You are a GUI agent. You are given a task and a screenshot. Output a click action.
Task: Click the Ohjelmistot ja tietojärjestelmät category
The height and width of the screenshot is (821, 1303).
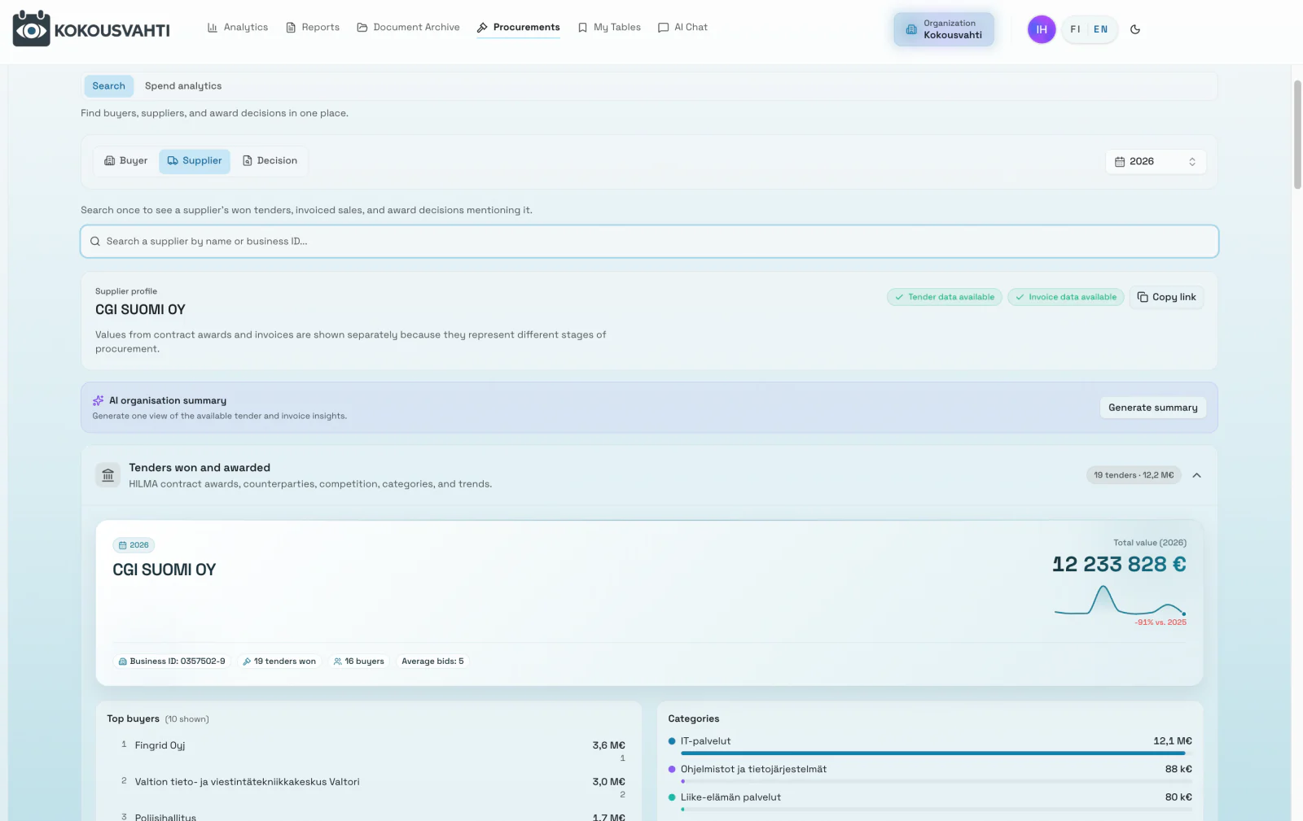coord(929,774)
